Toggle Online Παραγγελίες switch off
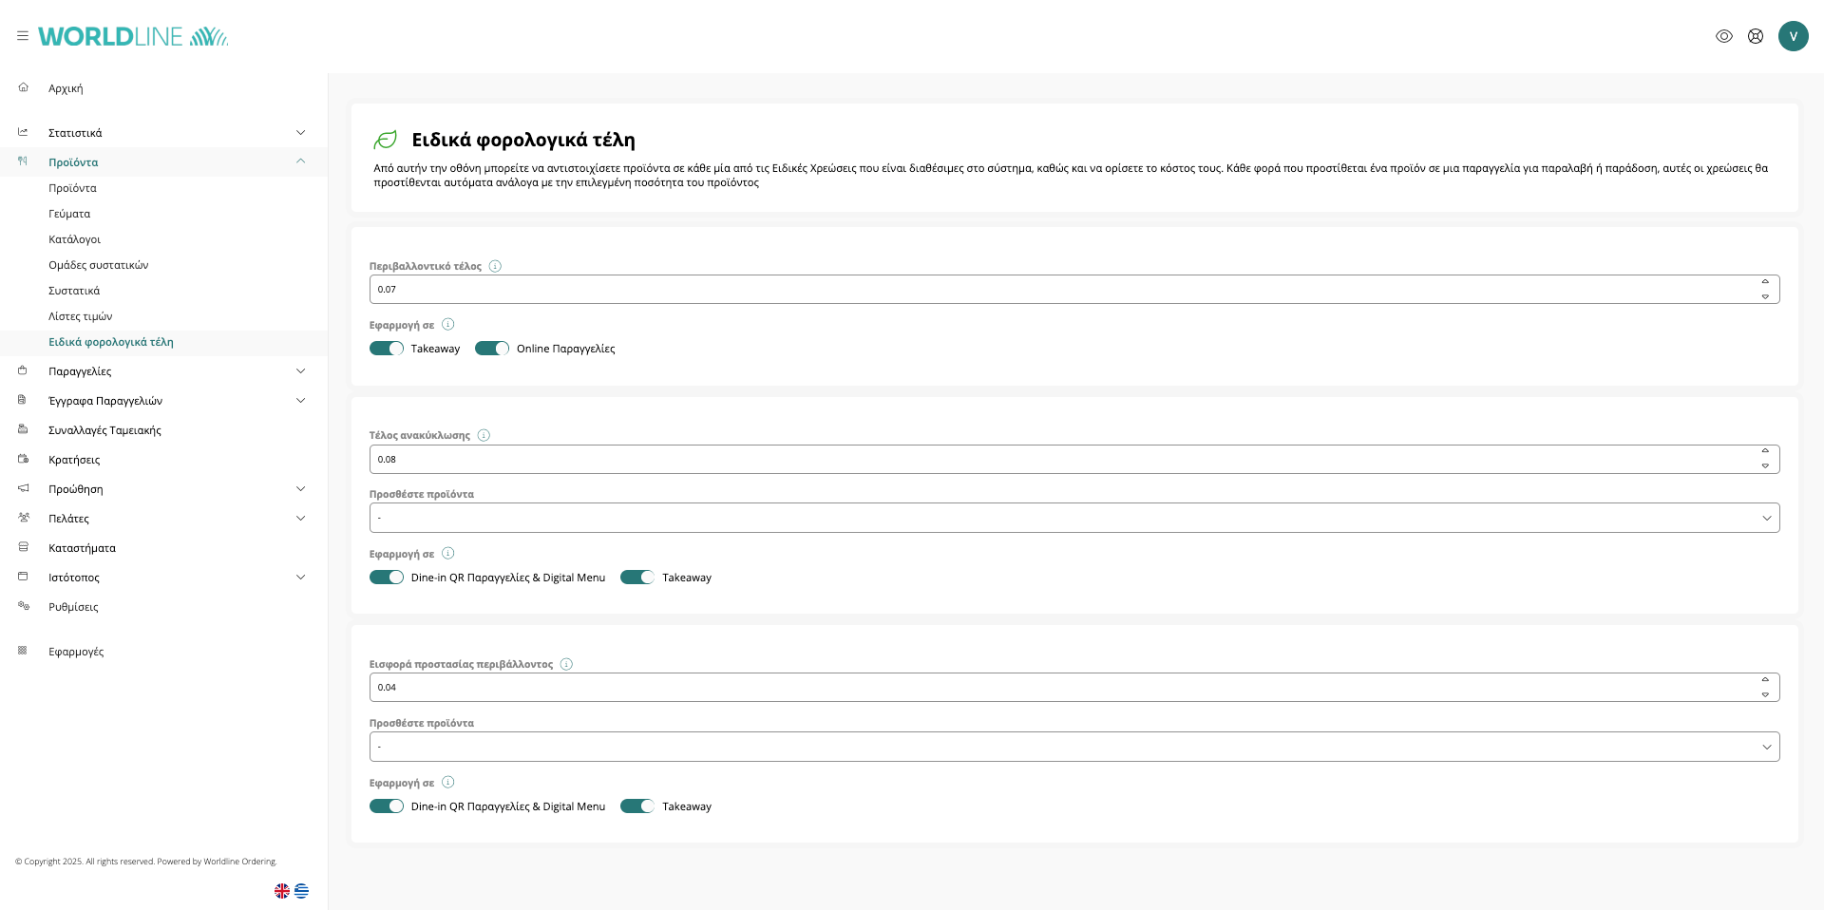 click(x=492, y=349)
